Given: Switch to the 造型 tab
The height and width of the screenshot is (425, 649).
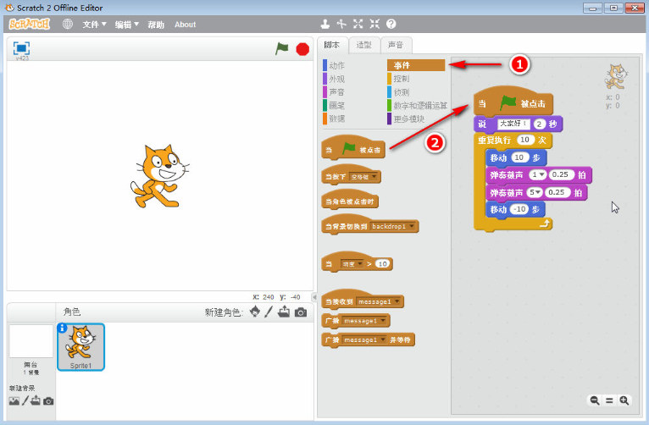Looking at the screenshot, I should click(364, 45).
